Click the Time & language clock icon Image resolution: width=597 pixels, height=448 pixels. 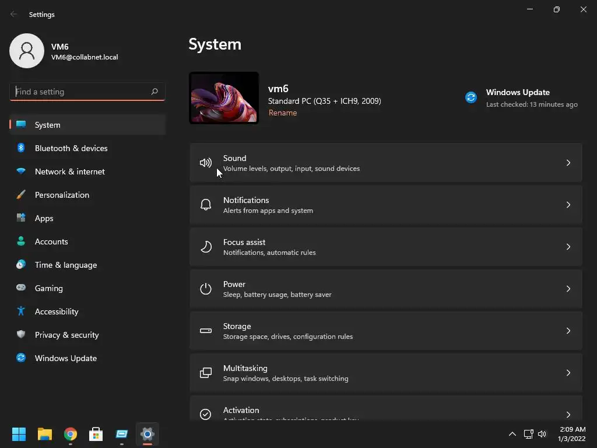click(21, 264)
